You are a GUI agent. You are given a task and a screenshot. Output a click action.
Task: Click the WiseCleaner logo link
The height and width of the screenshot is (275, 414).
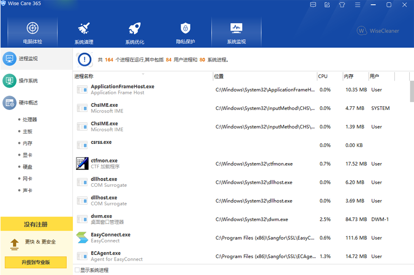(x=378, y=31)
